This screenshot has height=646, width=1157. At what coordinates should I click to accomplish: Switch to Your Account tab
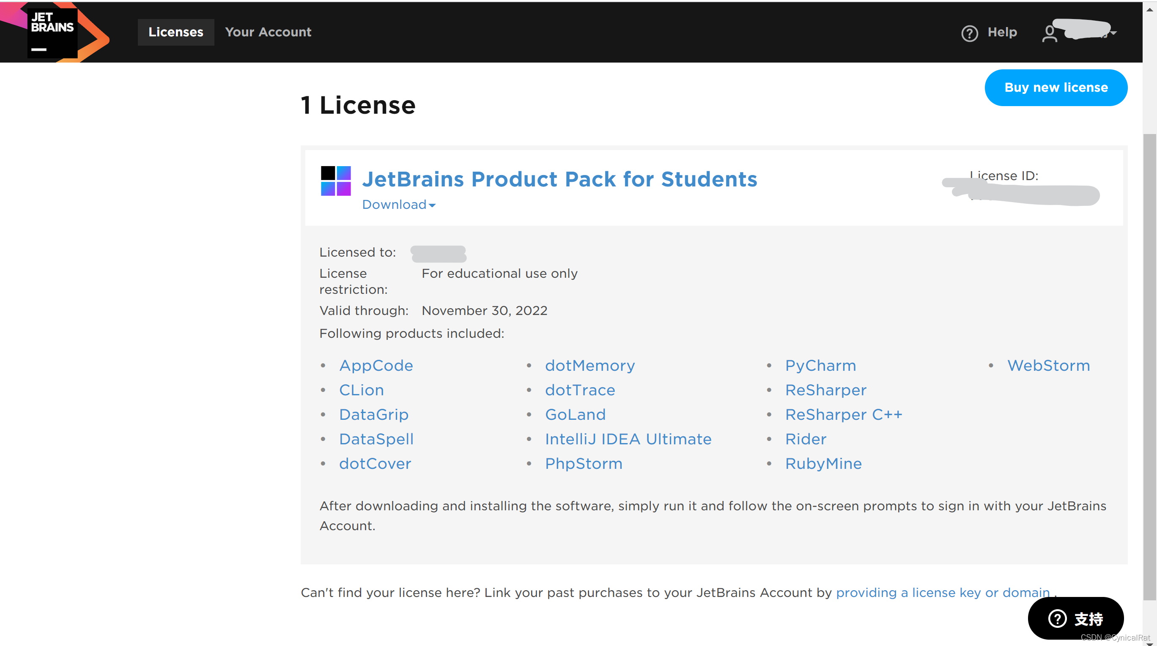(268, 32)
